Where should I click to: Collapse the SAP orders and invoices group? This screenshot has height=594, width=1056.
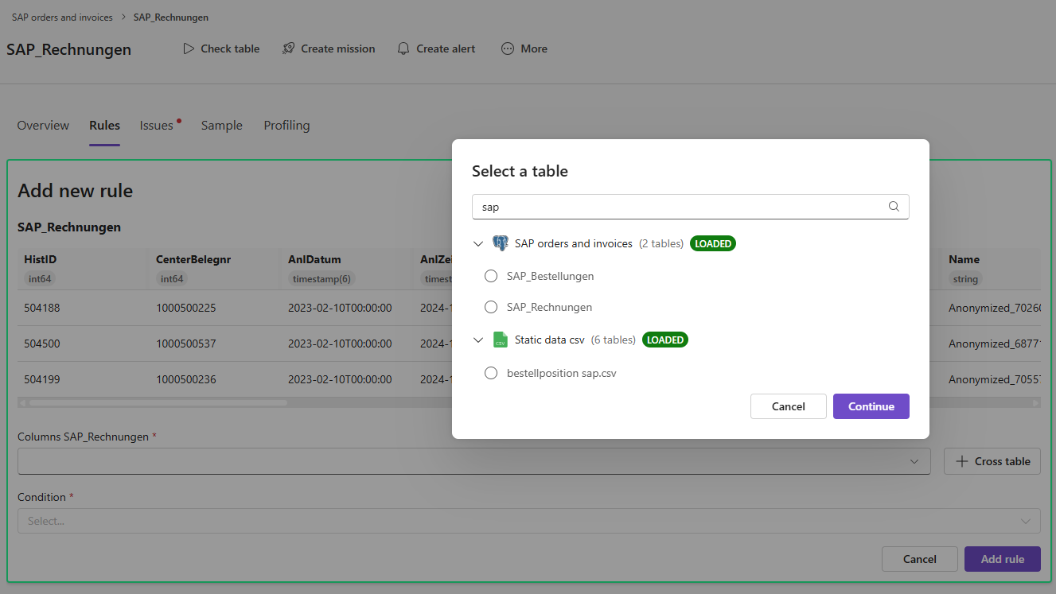tap(478, 243)
